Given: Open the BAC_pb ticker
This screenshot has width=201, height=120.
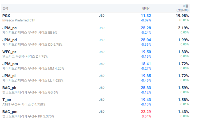Looking at the screenshot, I should point(9,88).
